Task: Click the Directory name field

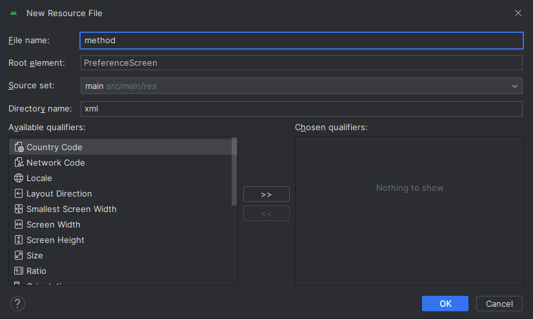Action: (x=301, y=109)
